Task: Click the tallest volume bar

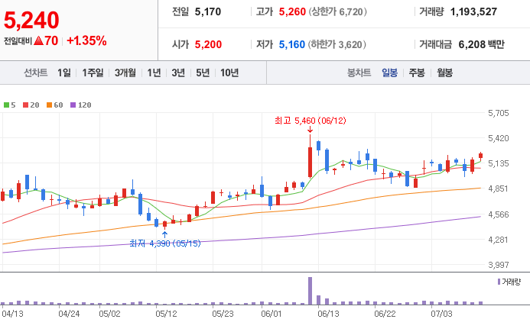Action: point(310,291)
